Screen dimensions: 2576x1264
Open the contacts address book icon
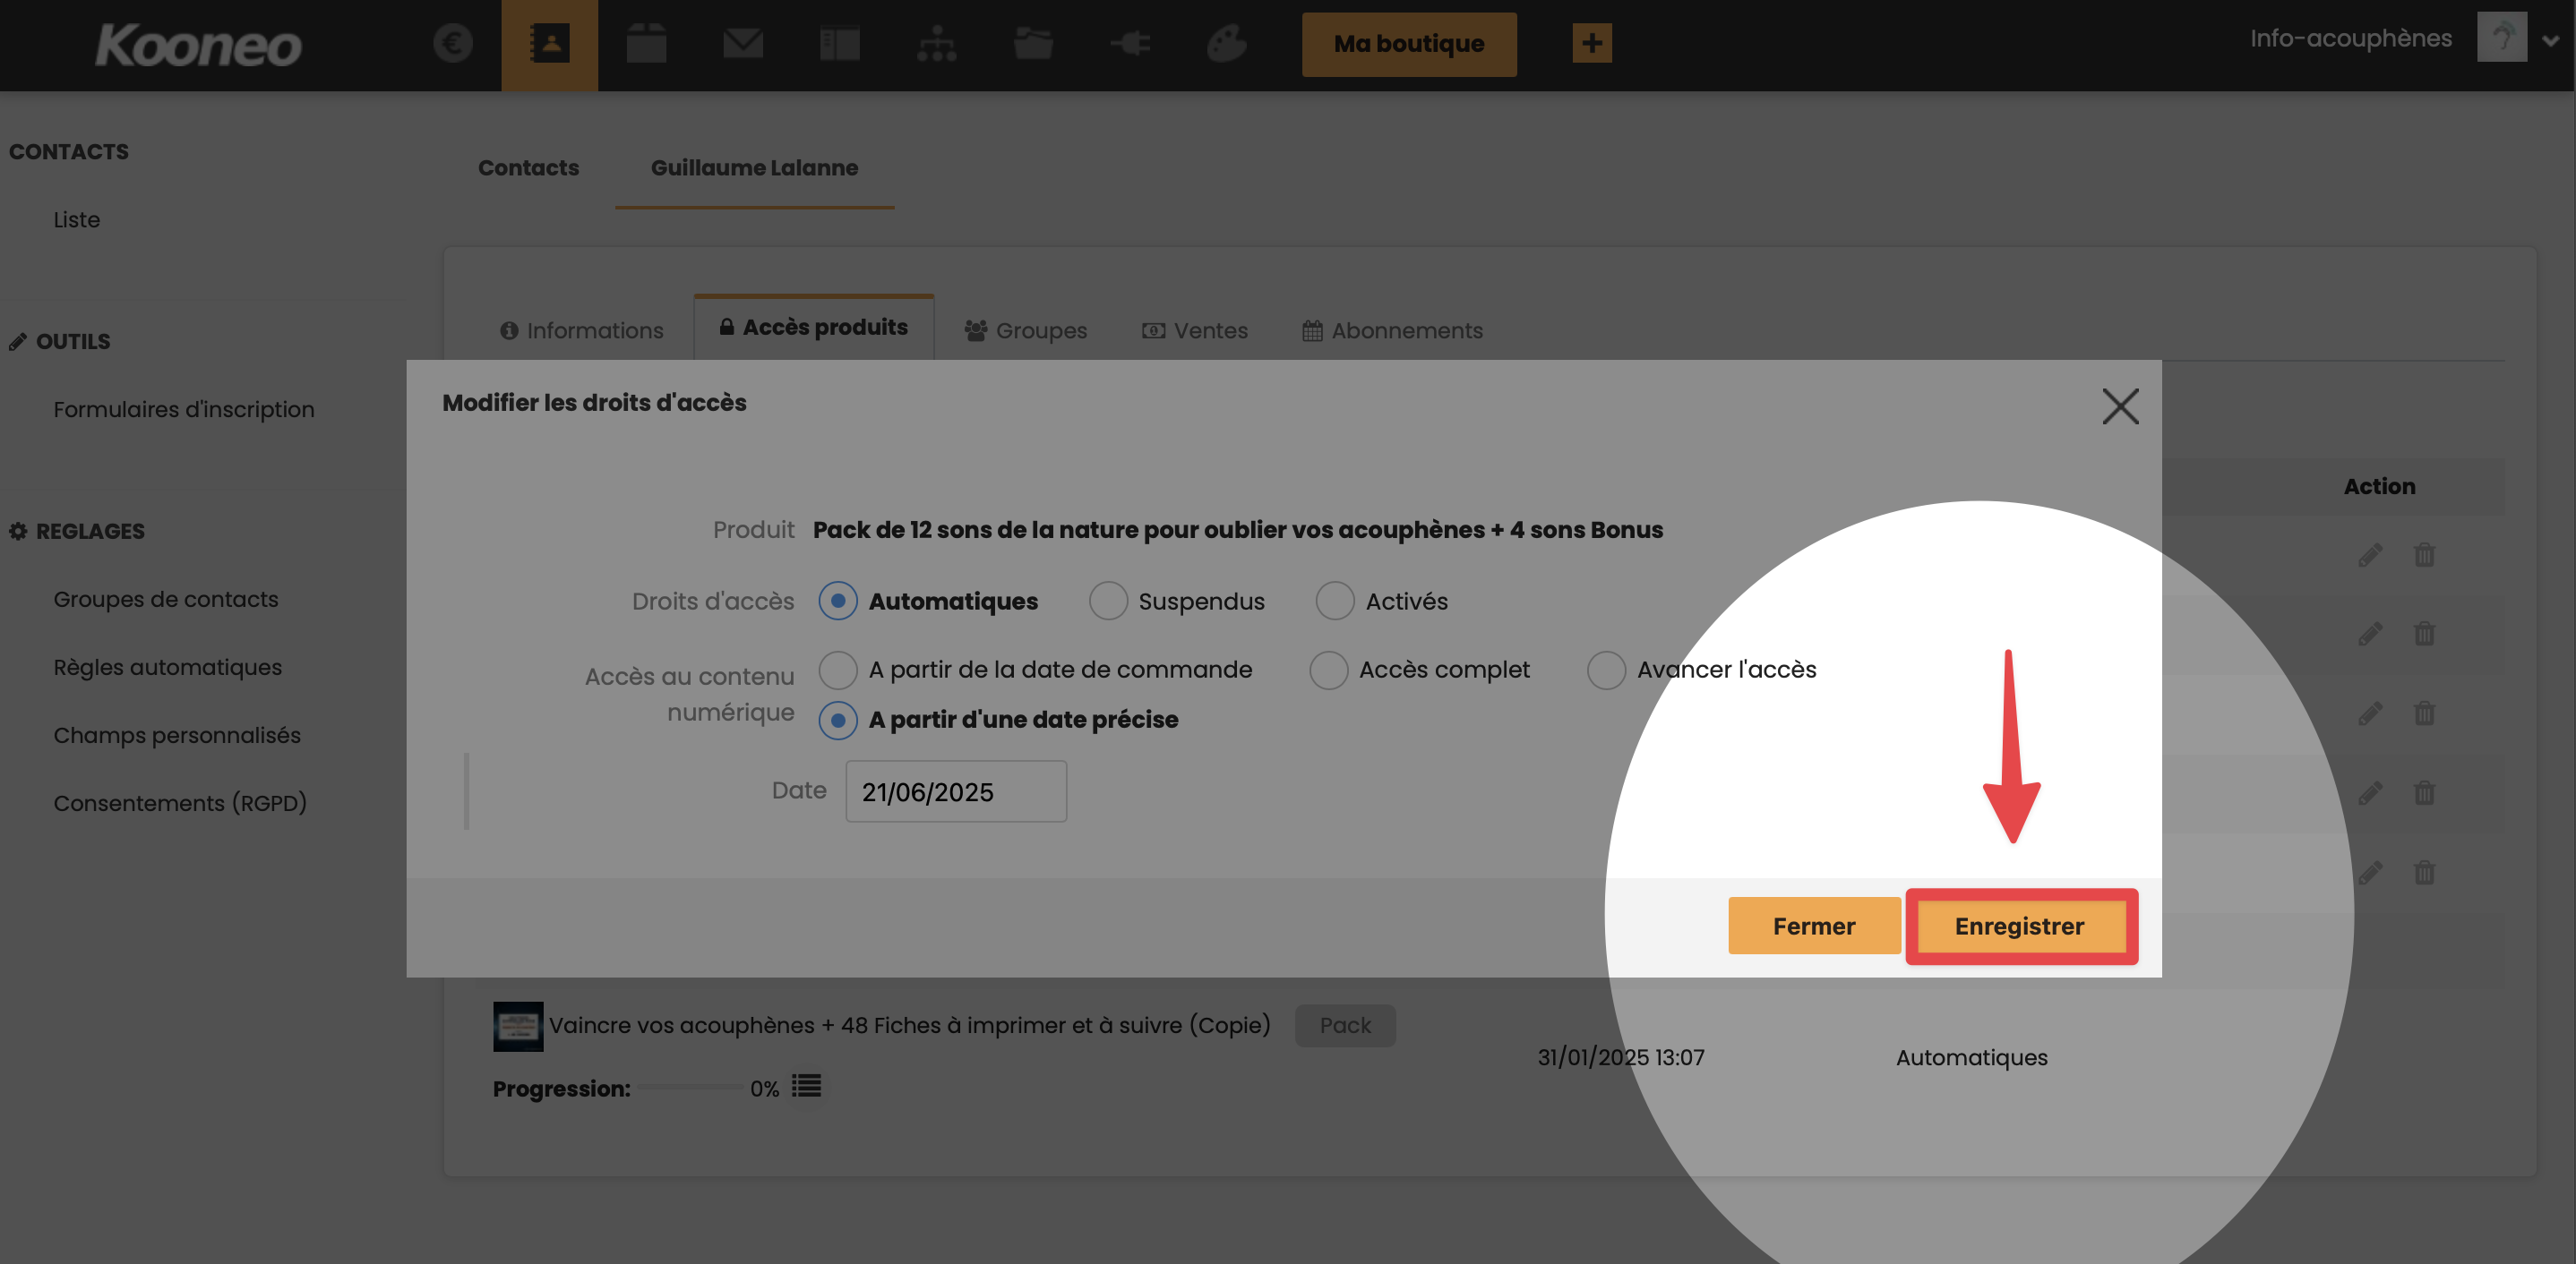(549, 44)
